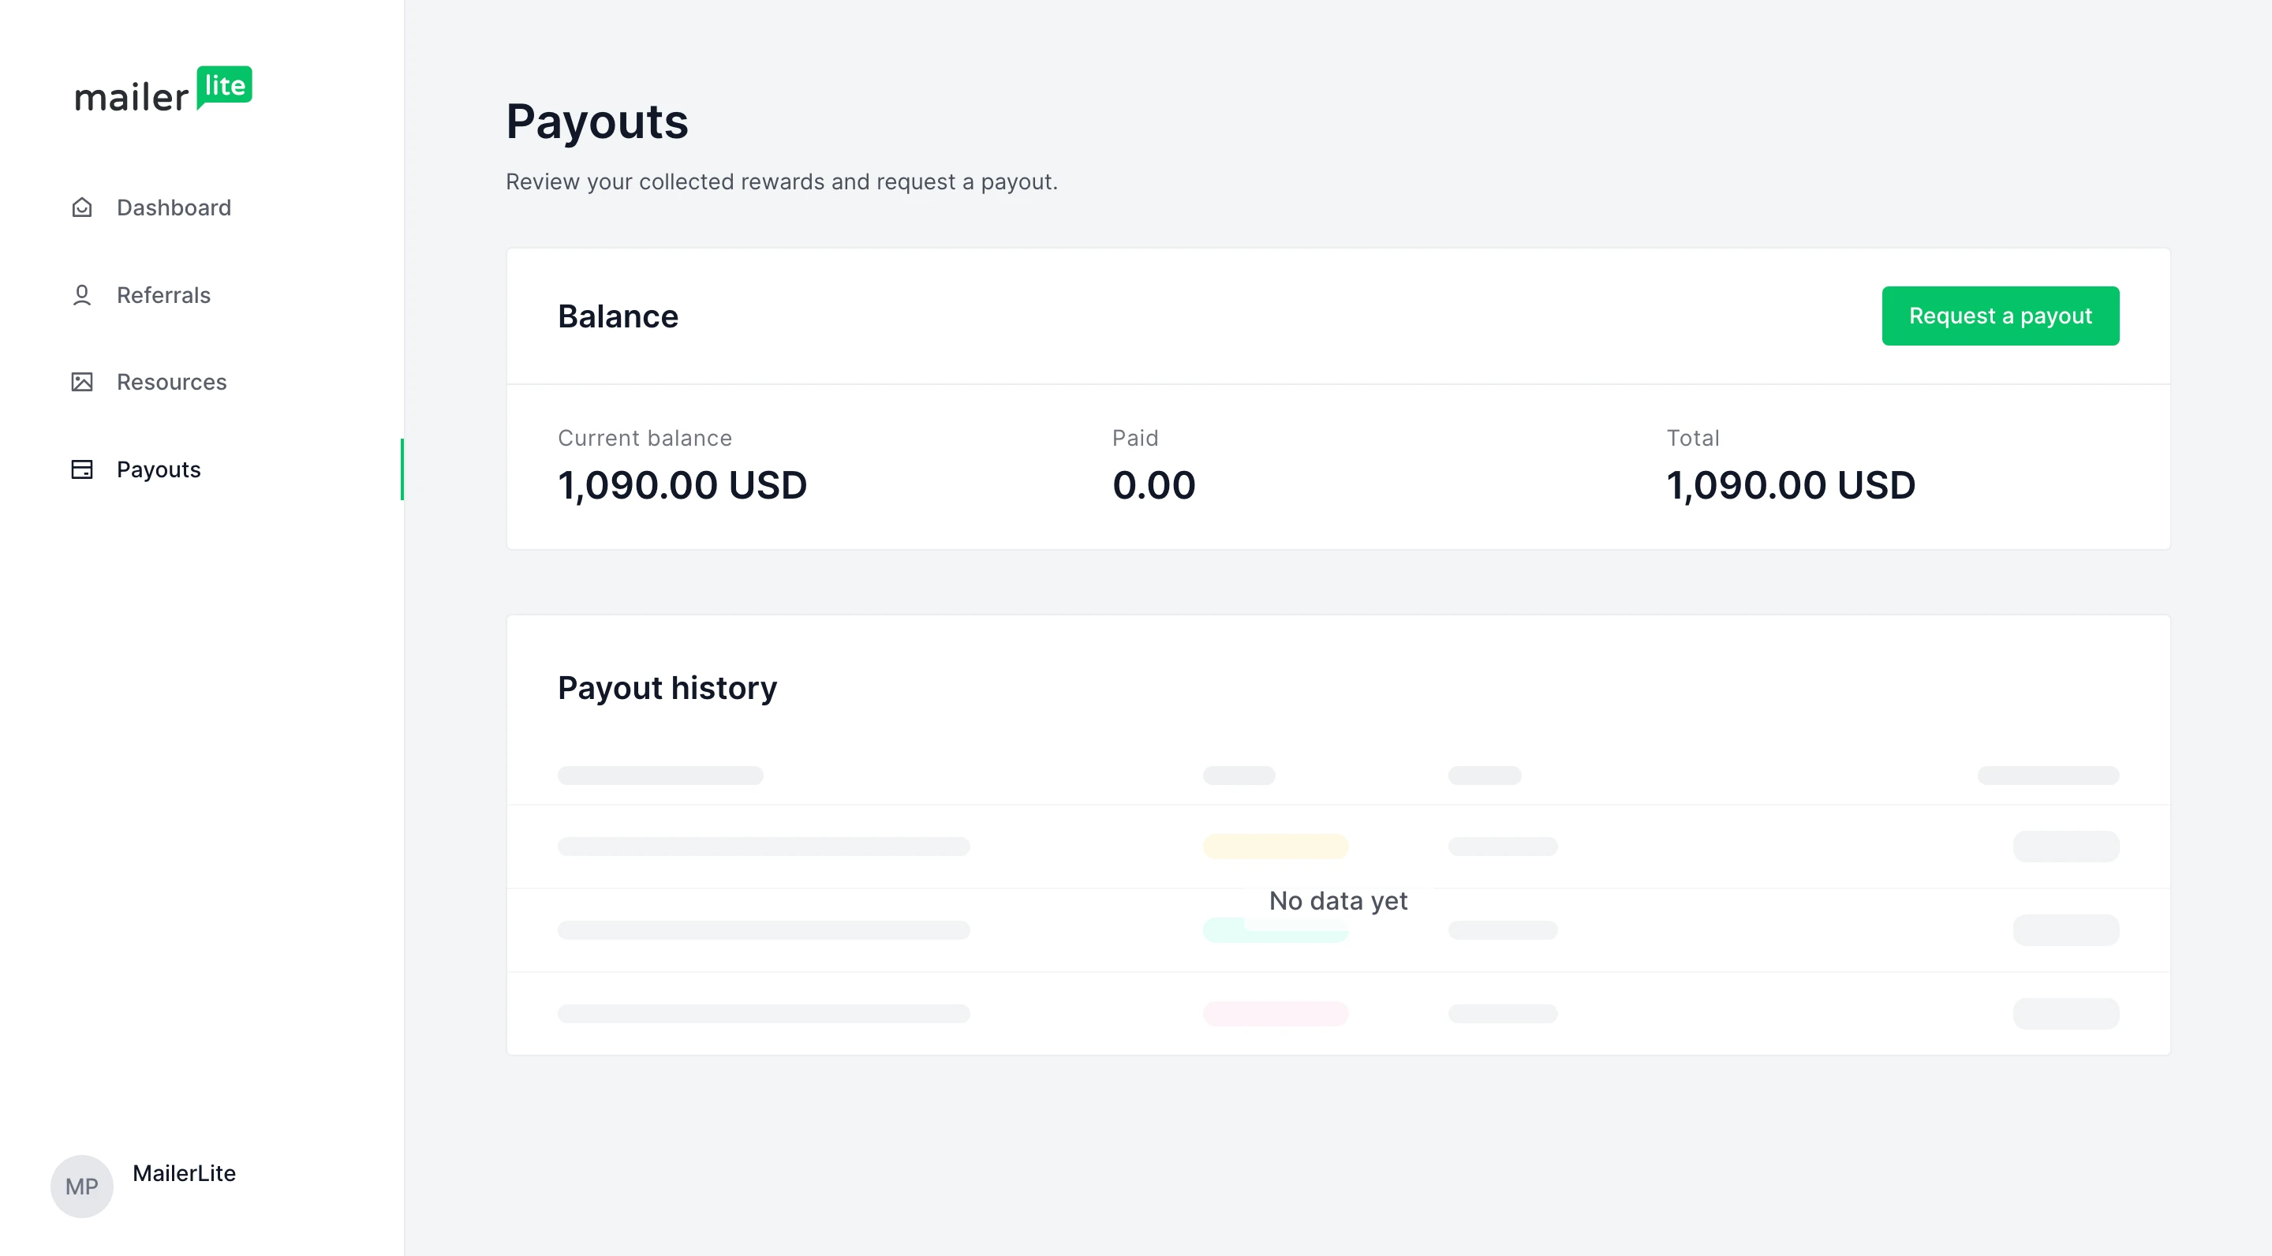Screen dimensions: 2272x1256
Task: Click the MailerLite account name
Action: [185, 1173]
